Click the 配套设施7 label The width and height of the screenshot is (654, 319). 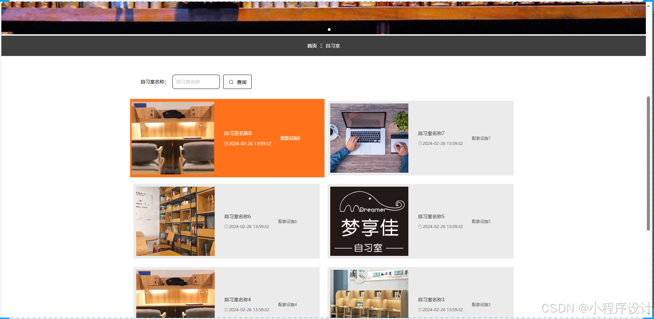[x=481, y=138]
